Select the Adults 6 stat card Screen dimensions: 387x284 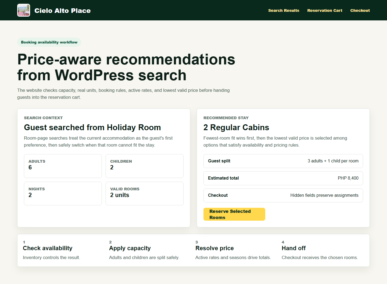point(63,166)
